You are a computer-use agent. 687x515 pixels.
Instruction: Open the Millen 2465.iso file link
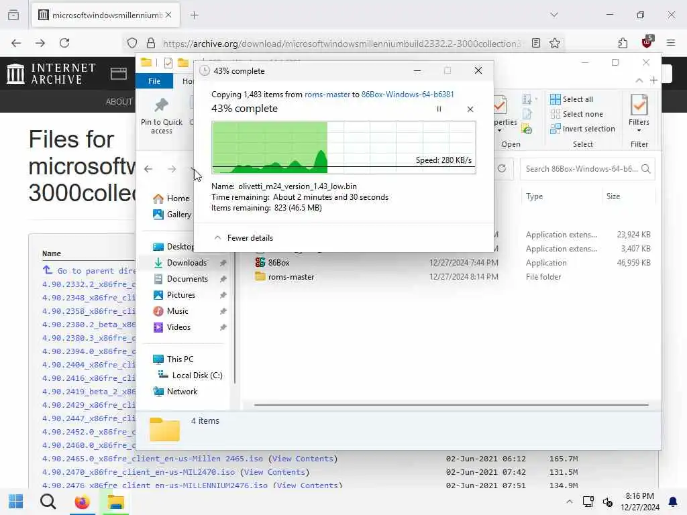click(x=152, y=459)
